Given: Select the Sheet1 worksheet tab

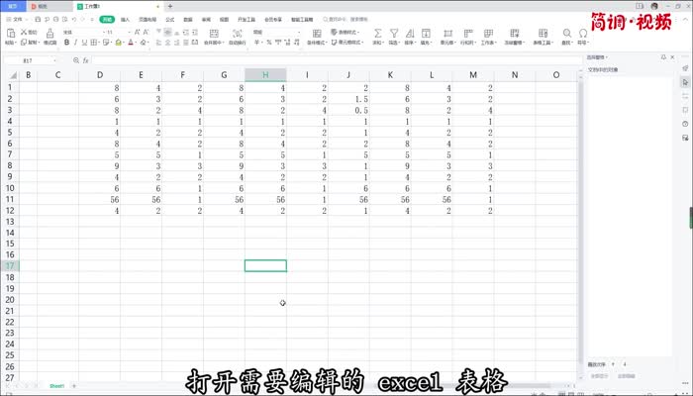Looking at the screenshot, I should point(57,385).
